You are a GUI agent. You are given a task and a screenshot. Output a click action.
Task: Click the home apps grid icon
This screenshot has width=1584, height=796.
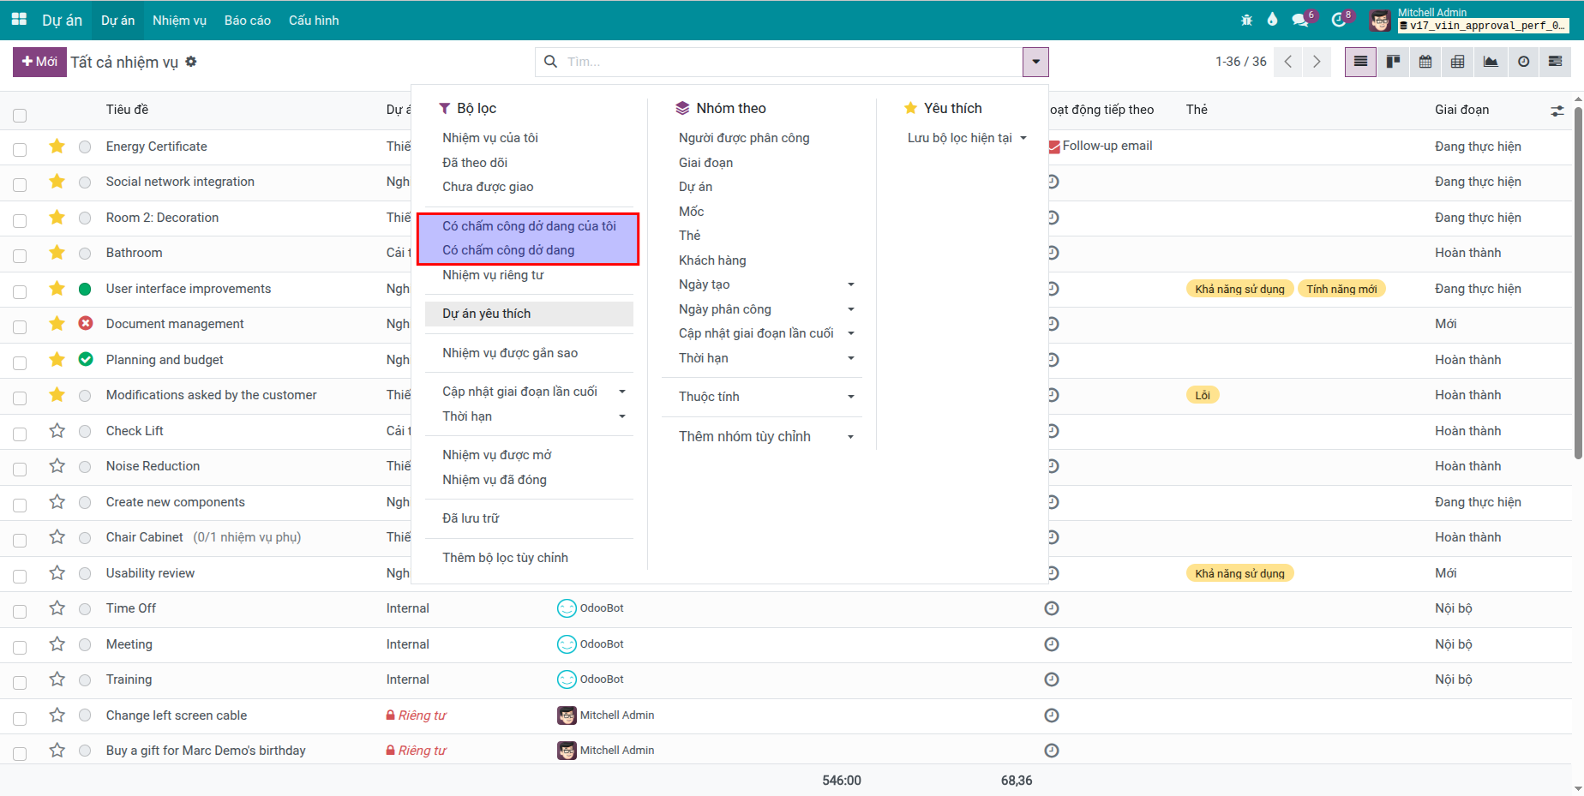click(19, 20)
